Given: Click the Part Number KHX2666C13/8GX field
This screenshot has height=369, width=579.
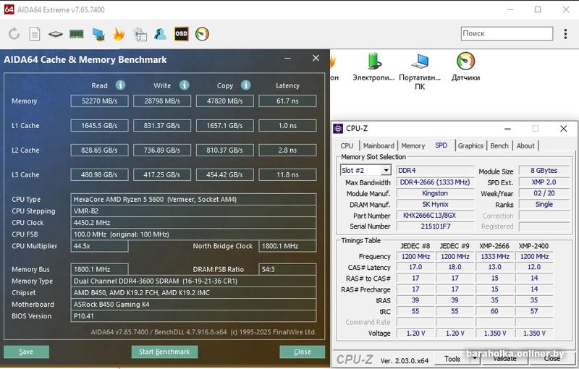Looking at the screenshot, I should click(x=436, y=216).
